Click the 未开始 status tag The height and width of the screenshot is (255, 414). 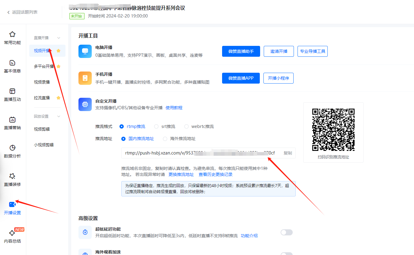(77, 16)
